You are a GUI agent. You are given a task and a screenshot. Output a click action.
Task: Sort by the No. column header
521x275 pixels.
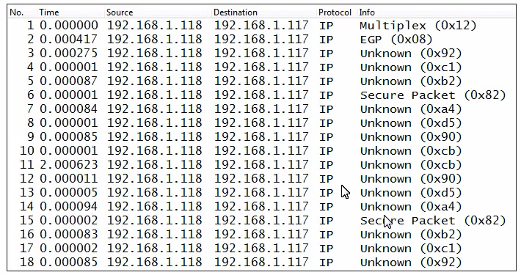[x=22, y=12]
